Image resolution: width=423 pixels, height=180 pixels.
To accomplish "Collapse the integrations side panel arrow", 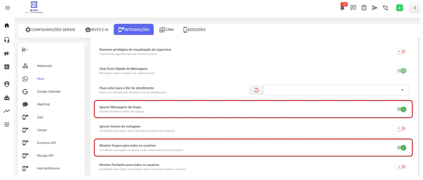I will click(25, 50).
